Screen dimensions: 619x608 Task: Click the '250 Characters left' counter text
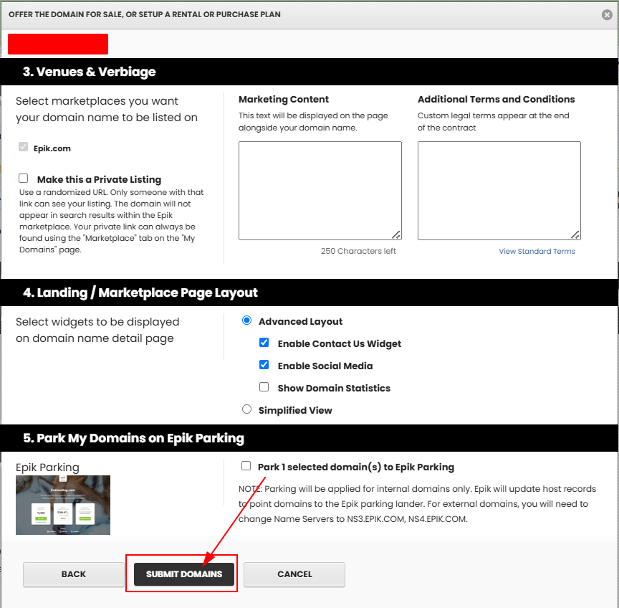tap(358, 251)
